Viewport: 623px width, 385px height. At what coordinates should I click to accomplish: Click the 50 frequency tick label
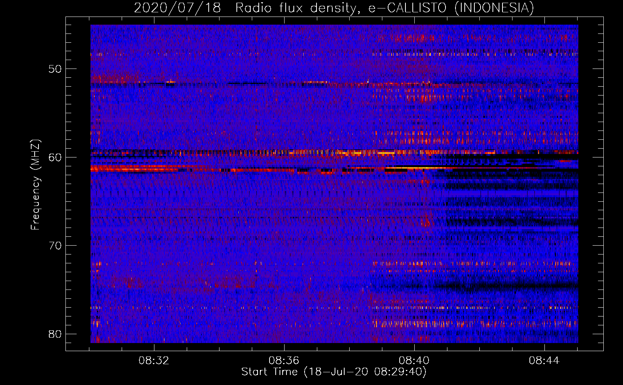(55, 69)
